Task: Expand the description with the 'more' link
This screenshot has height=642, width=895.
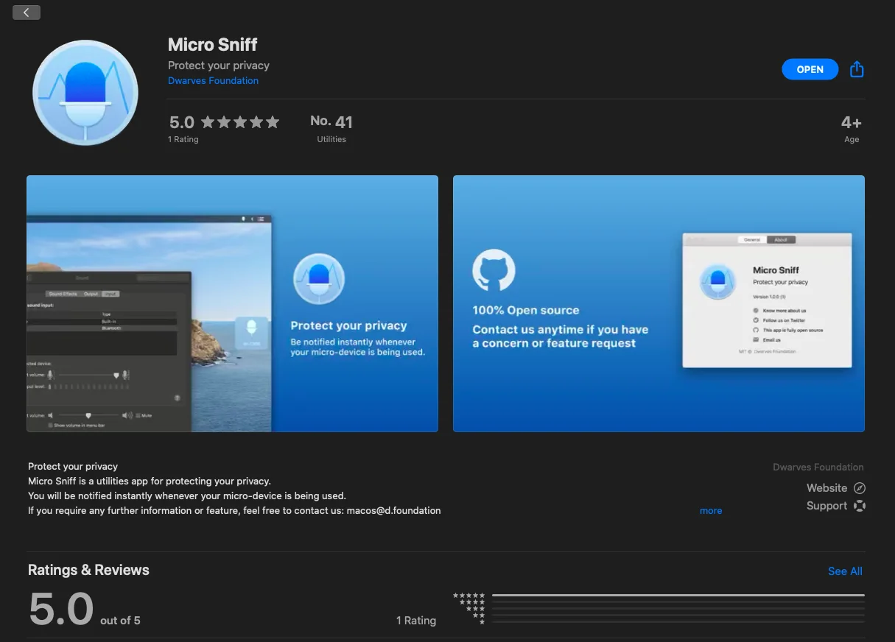Action: pos(711,510)
